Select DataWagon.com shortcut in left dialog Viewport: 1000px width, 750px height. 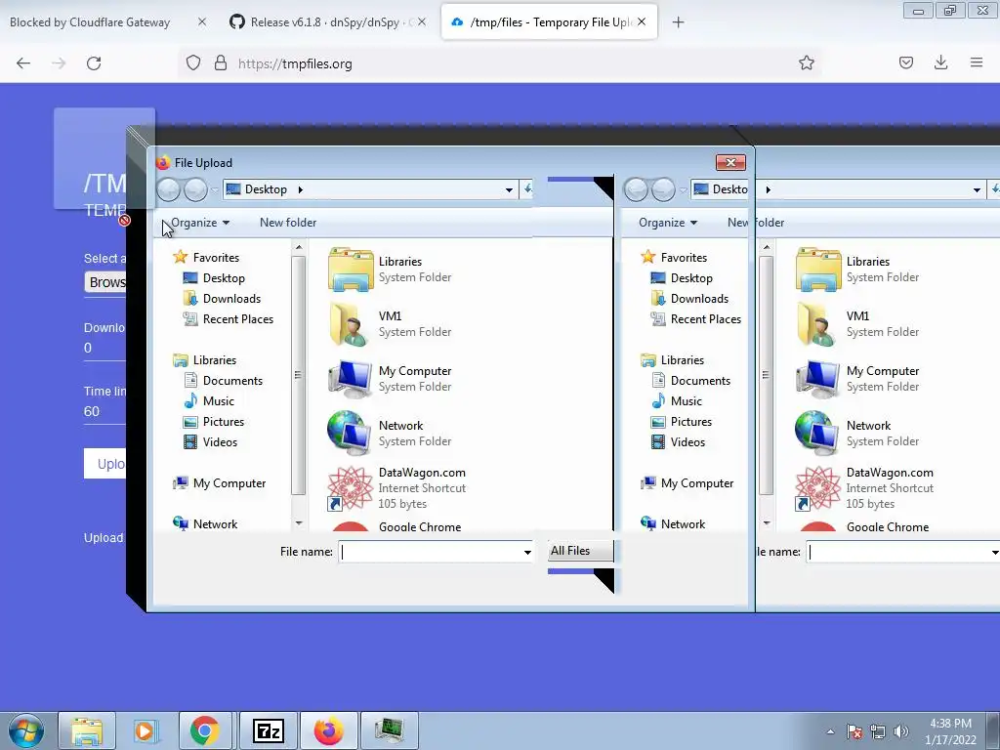pyautogui.click(x=396, y=488)
